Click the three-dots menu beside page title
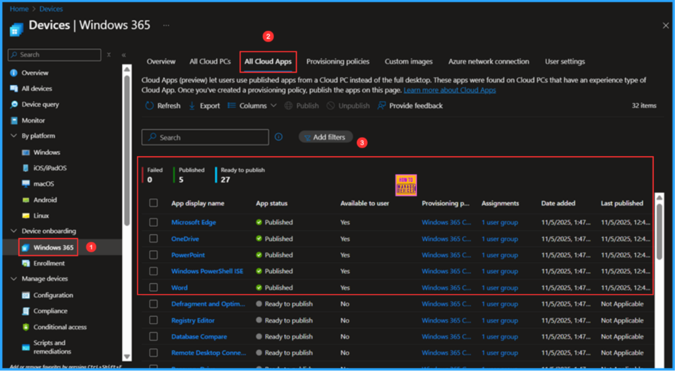 coord(166,26)
